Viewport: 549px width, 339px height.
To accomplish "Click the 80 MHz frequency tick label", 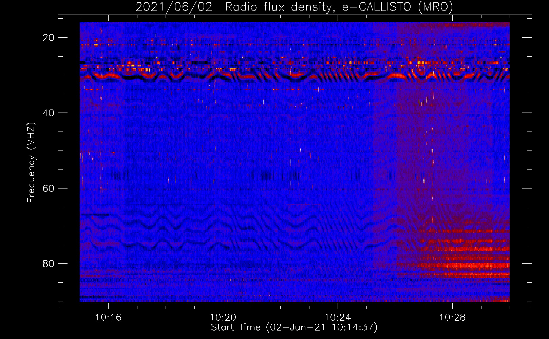I will point(49,263).
